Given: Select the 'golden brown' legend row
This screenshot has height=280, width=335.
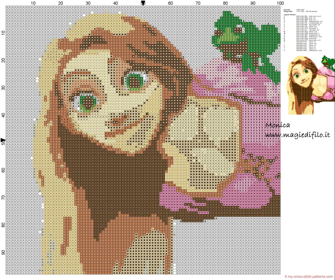Looking at the screenshot, I should tap(302, 35).
